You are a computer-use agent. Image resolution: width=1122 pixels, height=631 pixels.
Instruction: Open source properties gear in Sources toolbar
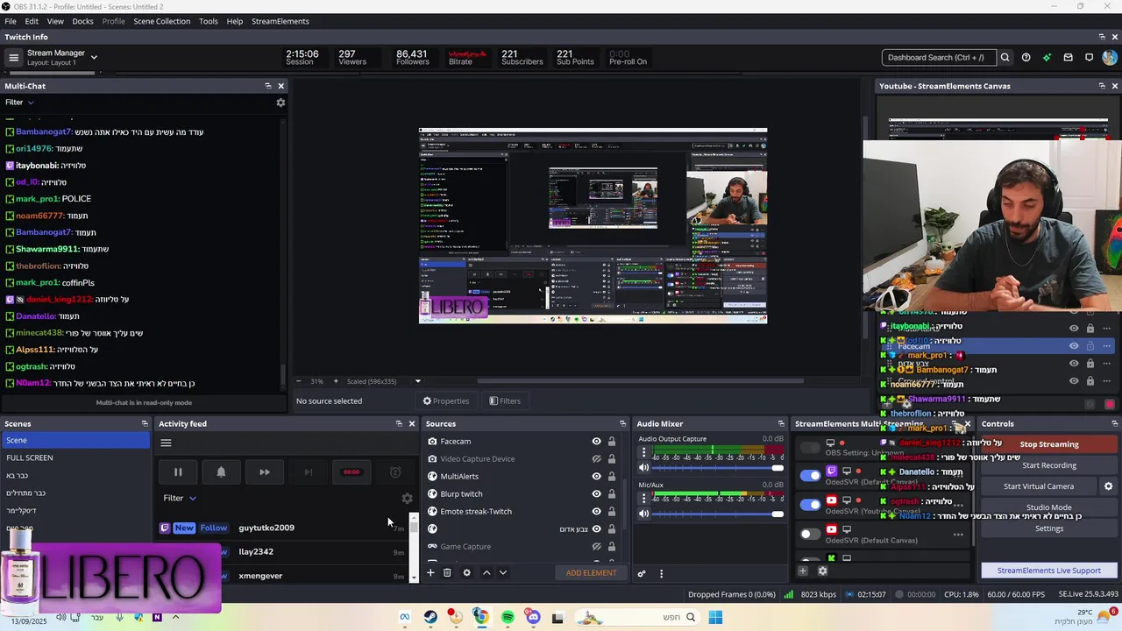[x=466, y=573]
